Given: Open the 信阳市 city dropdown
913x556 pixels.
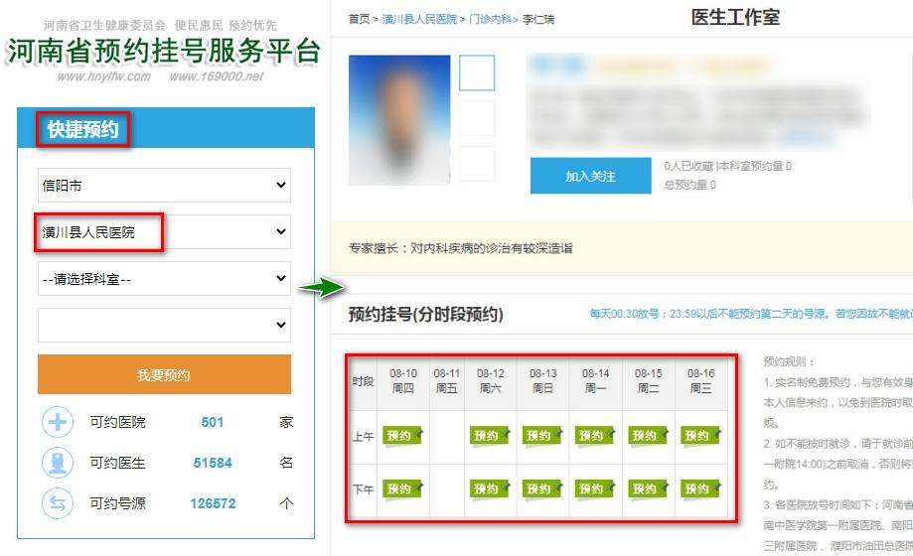Looking at the screenshot, I should click(x=164, y=185).
